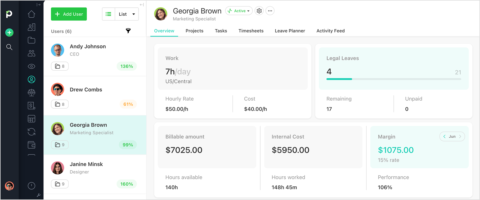This screenshot has height=200, width=480.
Task: Select Georgia Brown row in users list
Action: [x=95, y=135]
